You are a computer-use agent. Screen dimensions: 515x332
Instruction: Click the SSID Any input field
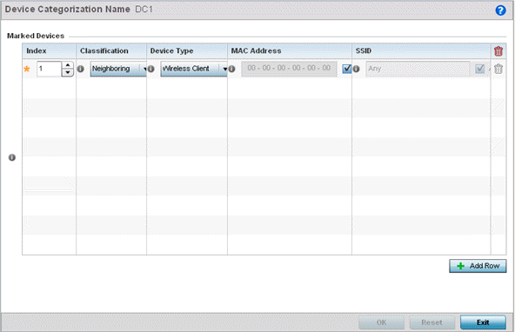[418, 69]
